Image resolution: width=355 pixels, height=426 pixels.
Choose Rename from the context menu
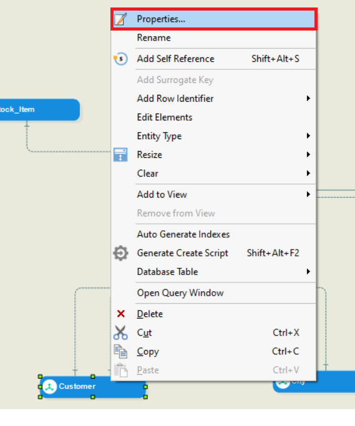pos(213,38)
